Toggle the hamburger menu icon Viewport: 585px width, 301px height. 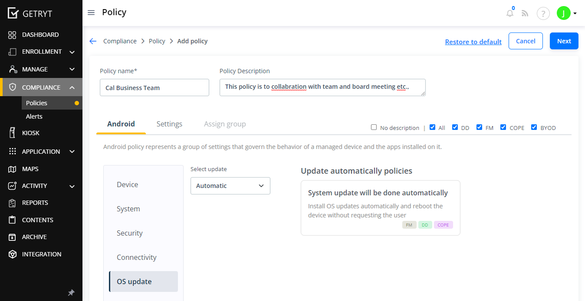pyautogui.click(x=91, y=13)
